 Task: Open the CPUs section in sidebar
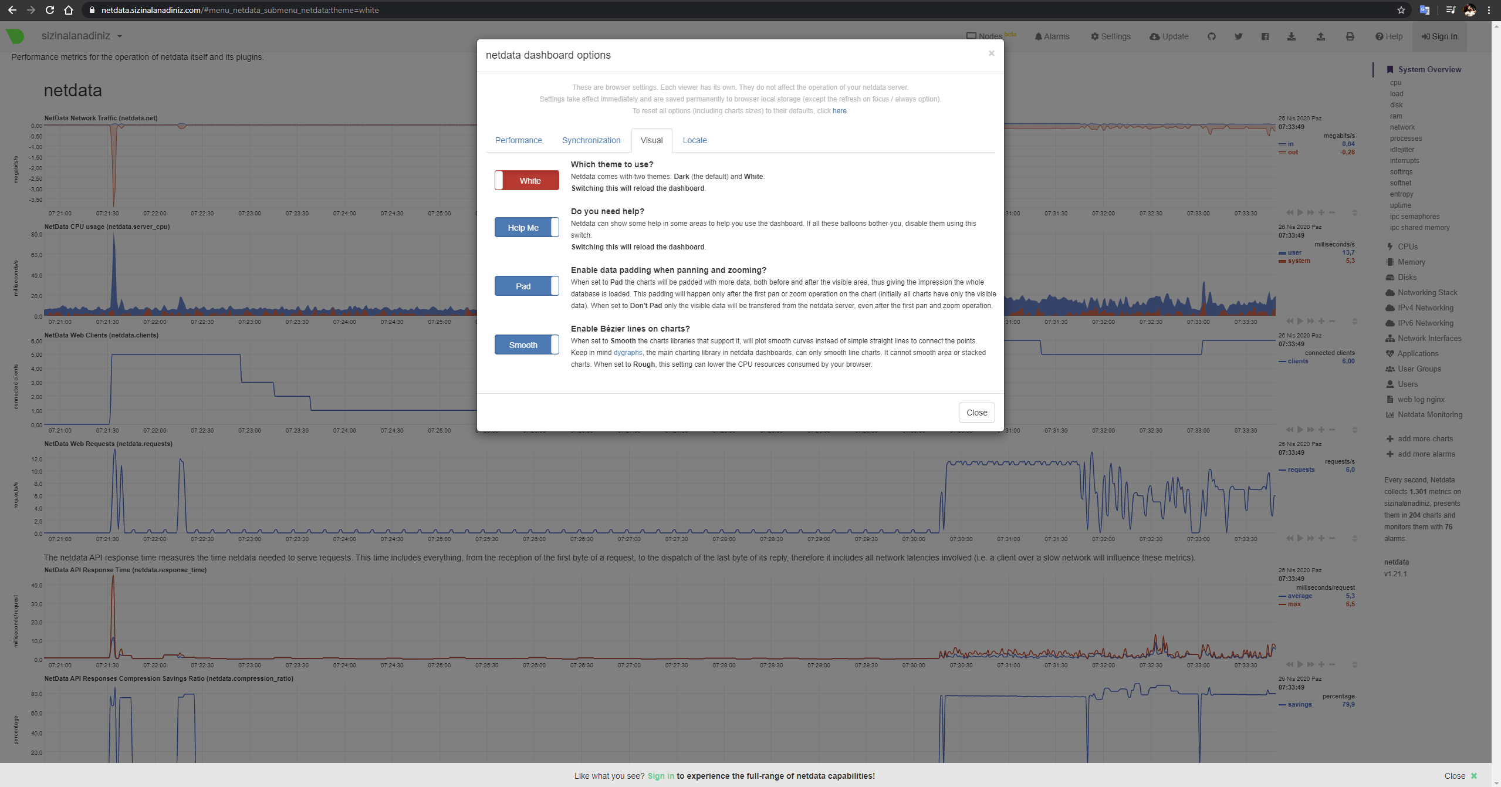(x=1407, y=247)
